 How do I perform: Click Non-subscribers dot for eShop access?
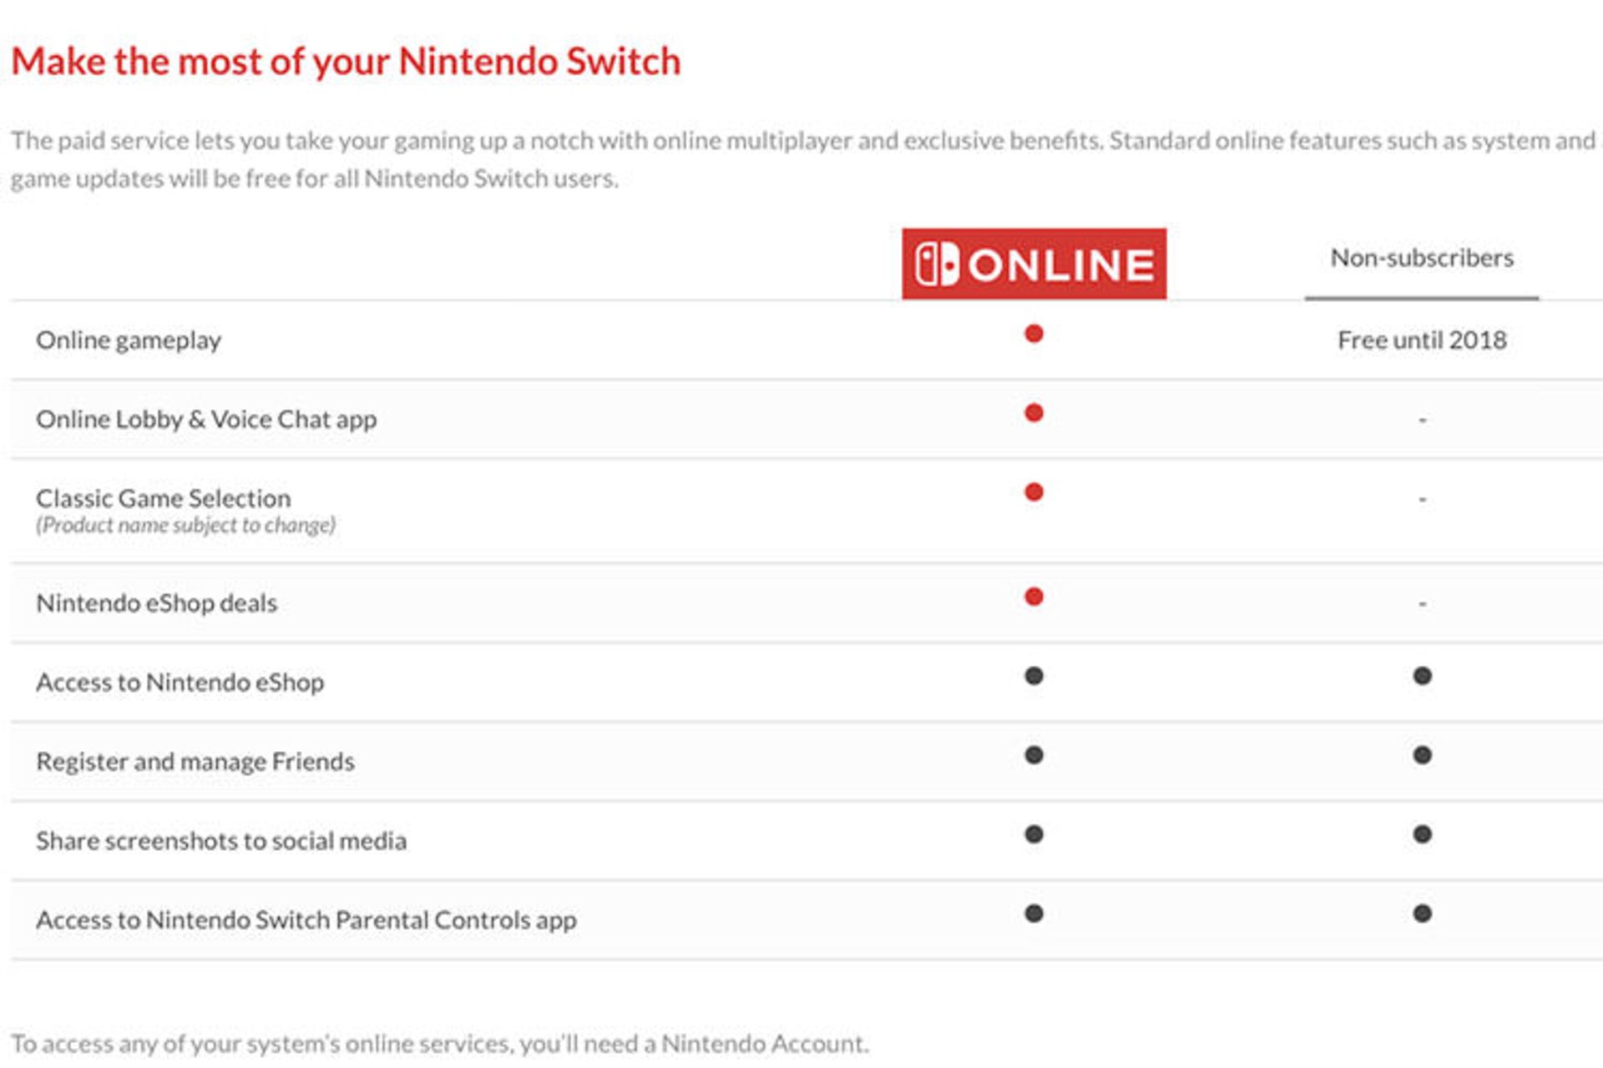pos(1423,676)
